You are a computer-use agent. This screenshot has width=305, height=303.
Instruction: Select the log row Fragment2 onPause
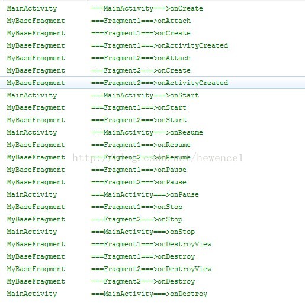pos(152,182)
